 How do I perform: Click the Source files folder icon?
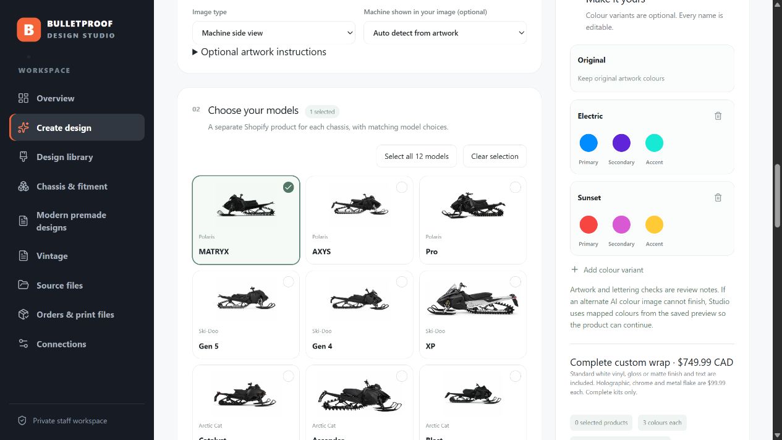23,286
